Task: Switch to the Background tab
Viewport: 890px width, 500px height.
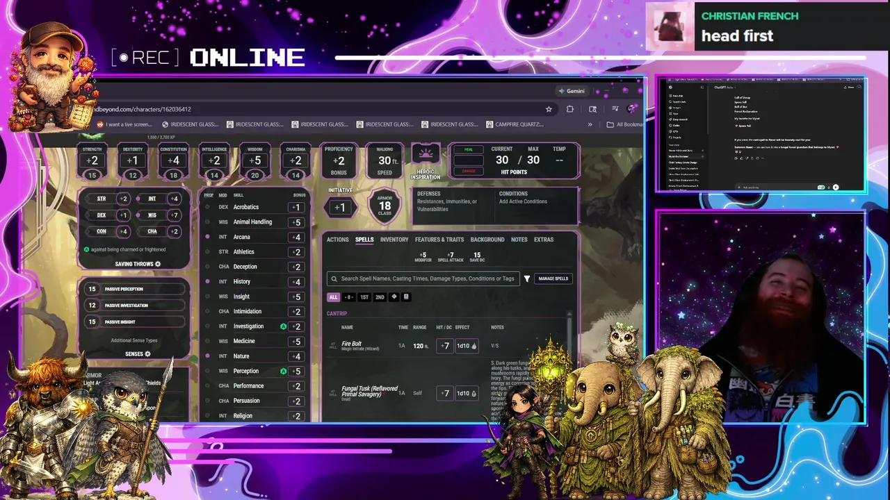Action: (487, 240)
